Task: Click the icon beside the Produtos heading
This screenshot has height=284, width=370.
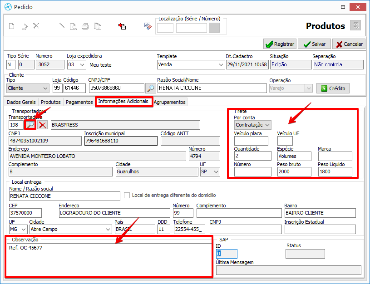Action: [355, 25]
